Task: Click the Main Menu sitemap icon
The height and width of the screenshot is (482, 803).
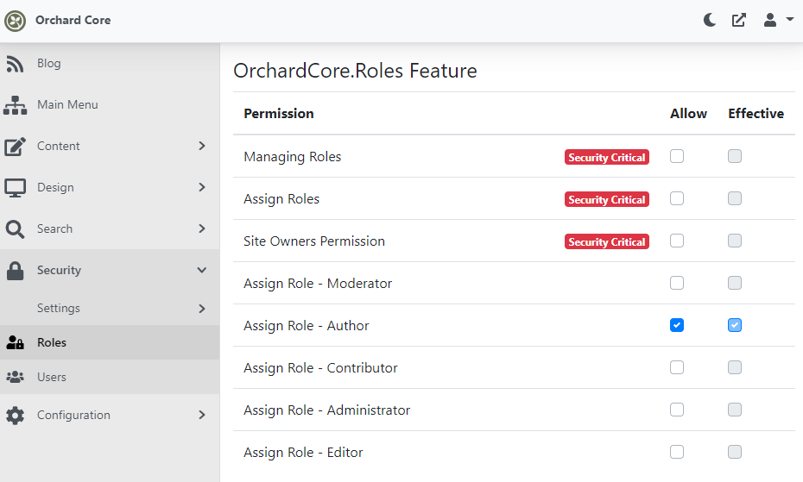Action: (x=15, y=105)
